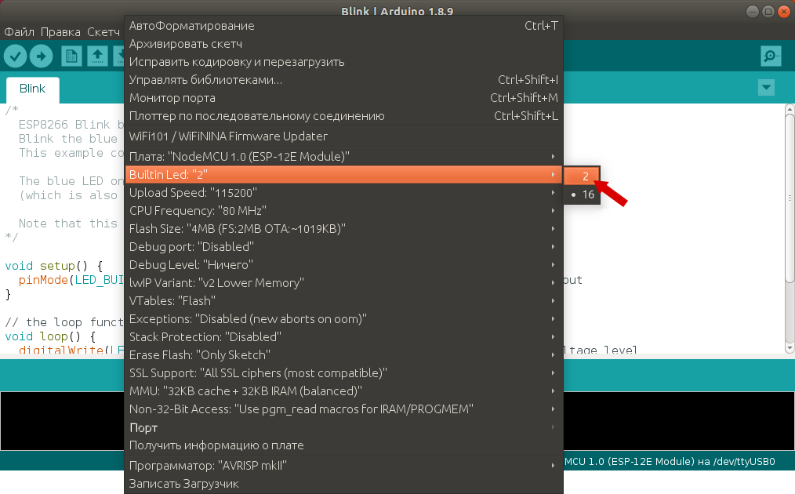The height and width of the screenshot is (494, 795).
Task: Choose Записать Загрузчик
Action: tap(343, 484)
